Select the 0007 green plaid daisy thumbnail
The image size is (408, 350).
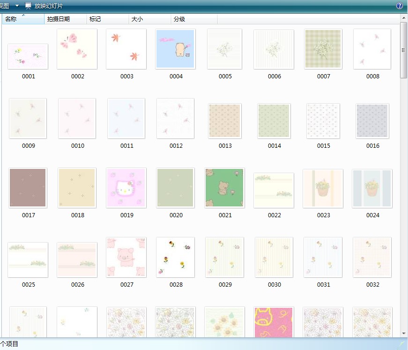[323, 49]
